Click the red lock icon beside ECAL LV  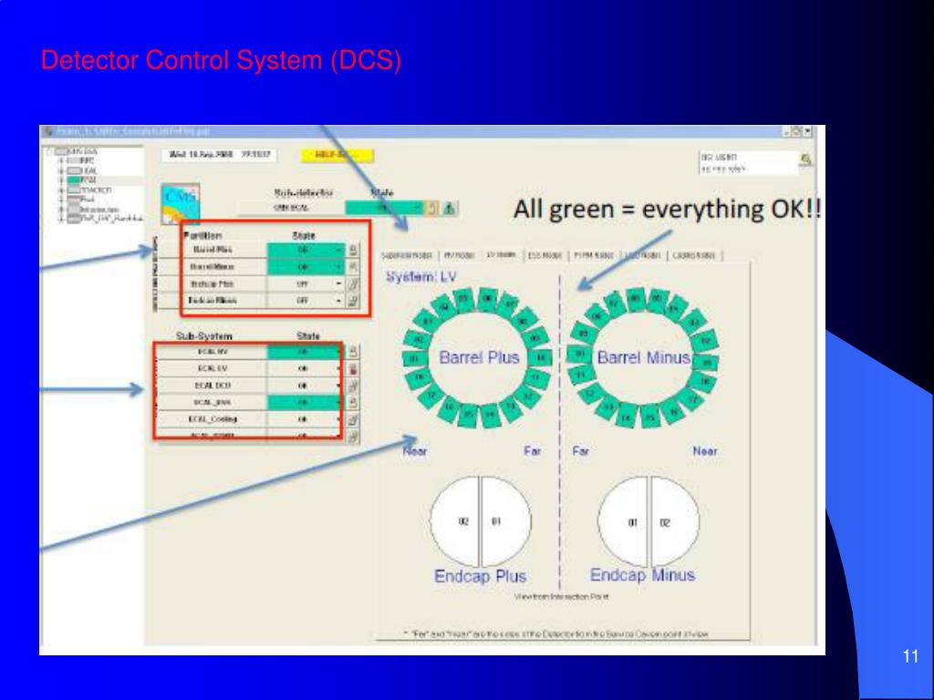[x=353, y=369]
